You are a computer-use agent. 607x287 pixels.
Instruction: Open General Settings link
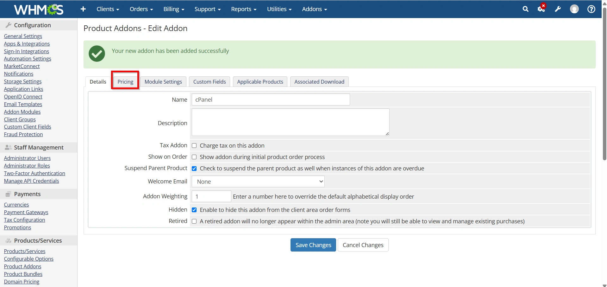23,36
